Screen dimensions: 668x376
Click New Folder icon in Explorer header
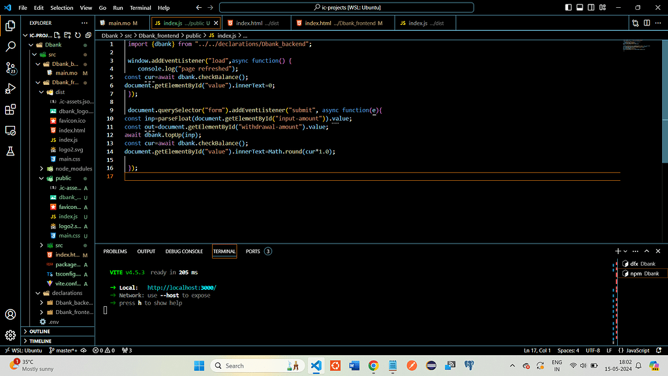coord(67,35)
